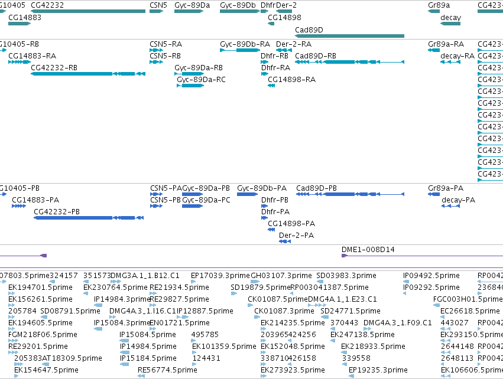Click protein CG42232-PB
503x379 pixels.
click(x=89, y=218)
